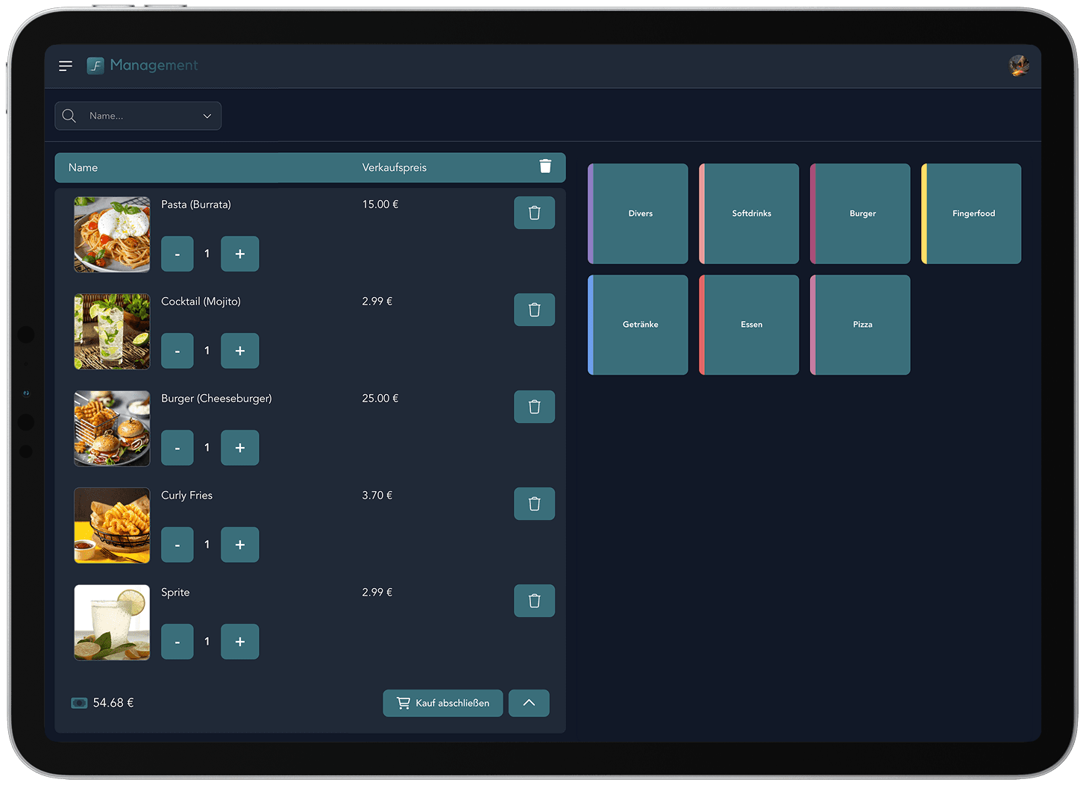This screenshot has width=1086, height=788.
Task: Open the search filter dropdown chevron
Action: [x=207, y=116]
